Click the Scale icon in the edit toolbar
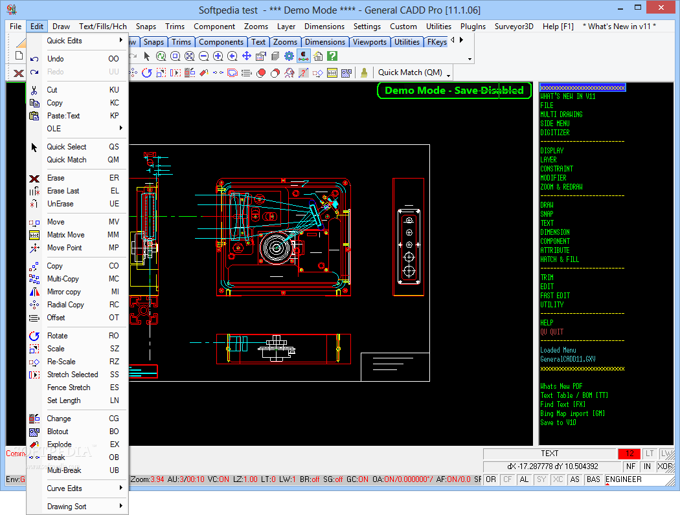680x515 pixels. (161, 72)
